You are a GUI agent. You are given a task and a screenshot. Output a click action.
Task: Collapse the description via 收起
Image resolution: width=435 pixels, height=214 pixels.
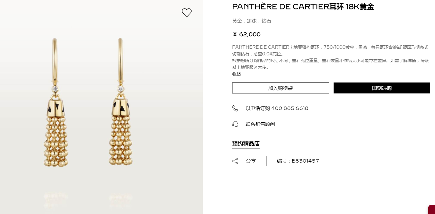coord(236,74)
